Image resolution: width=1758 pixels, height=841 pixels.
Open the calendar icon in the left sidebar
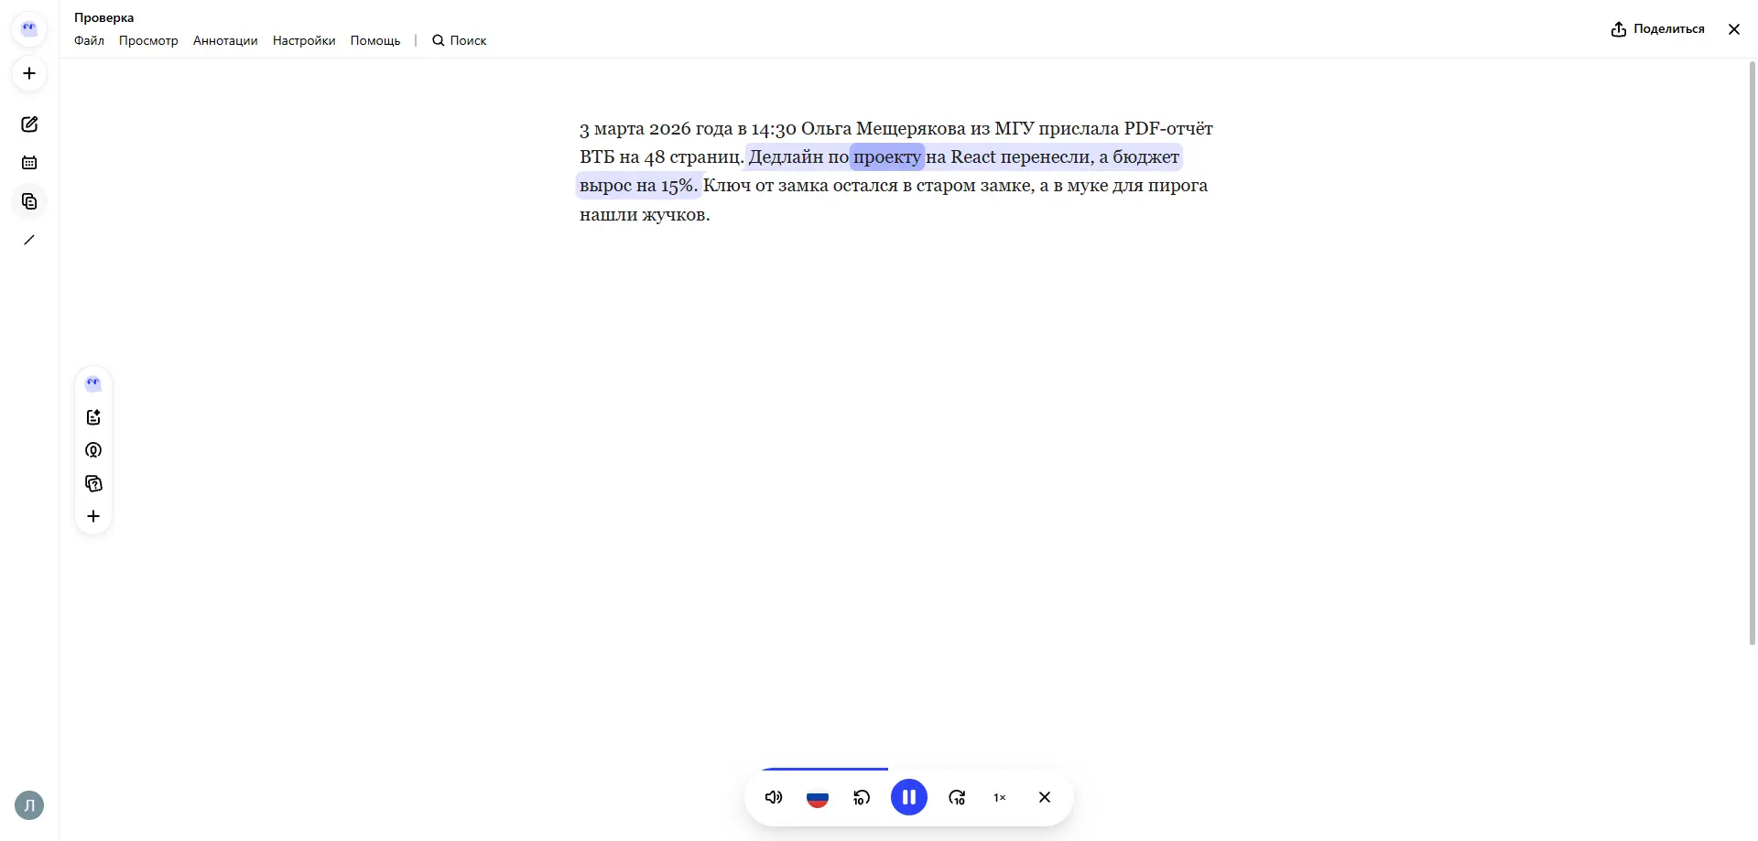click(29, 163)
